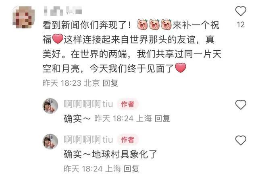
Task: Open username 啊啊啊啊tiu on the second reply
Action: click(x=88, y=140)
